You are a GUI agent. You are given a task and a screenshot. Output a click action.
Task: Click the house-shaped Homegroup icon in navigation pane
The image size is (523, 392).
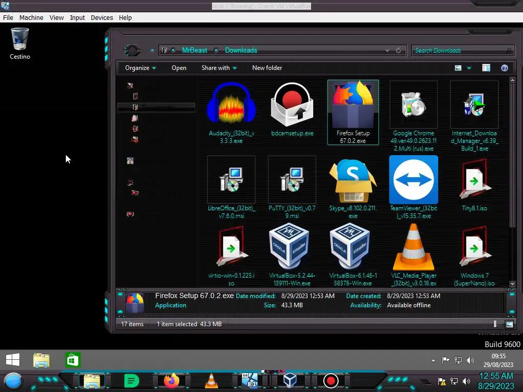tap(130, 161)
